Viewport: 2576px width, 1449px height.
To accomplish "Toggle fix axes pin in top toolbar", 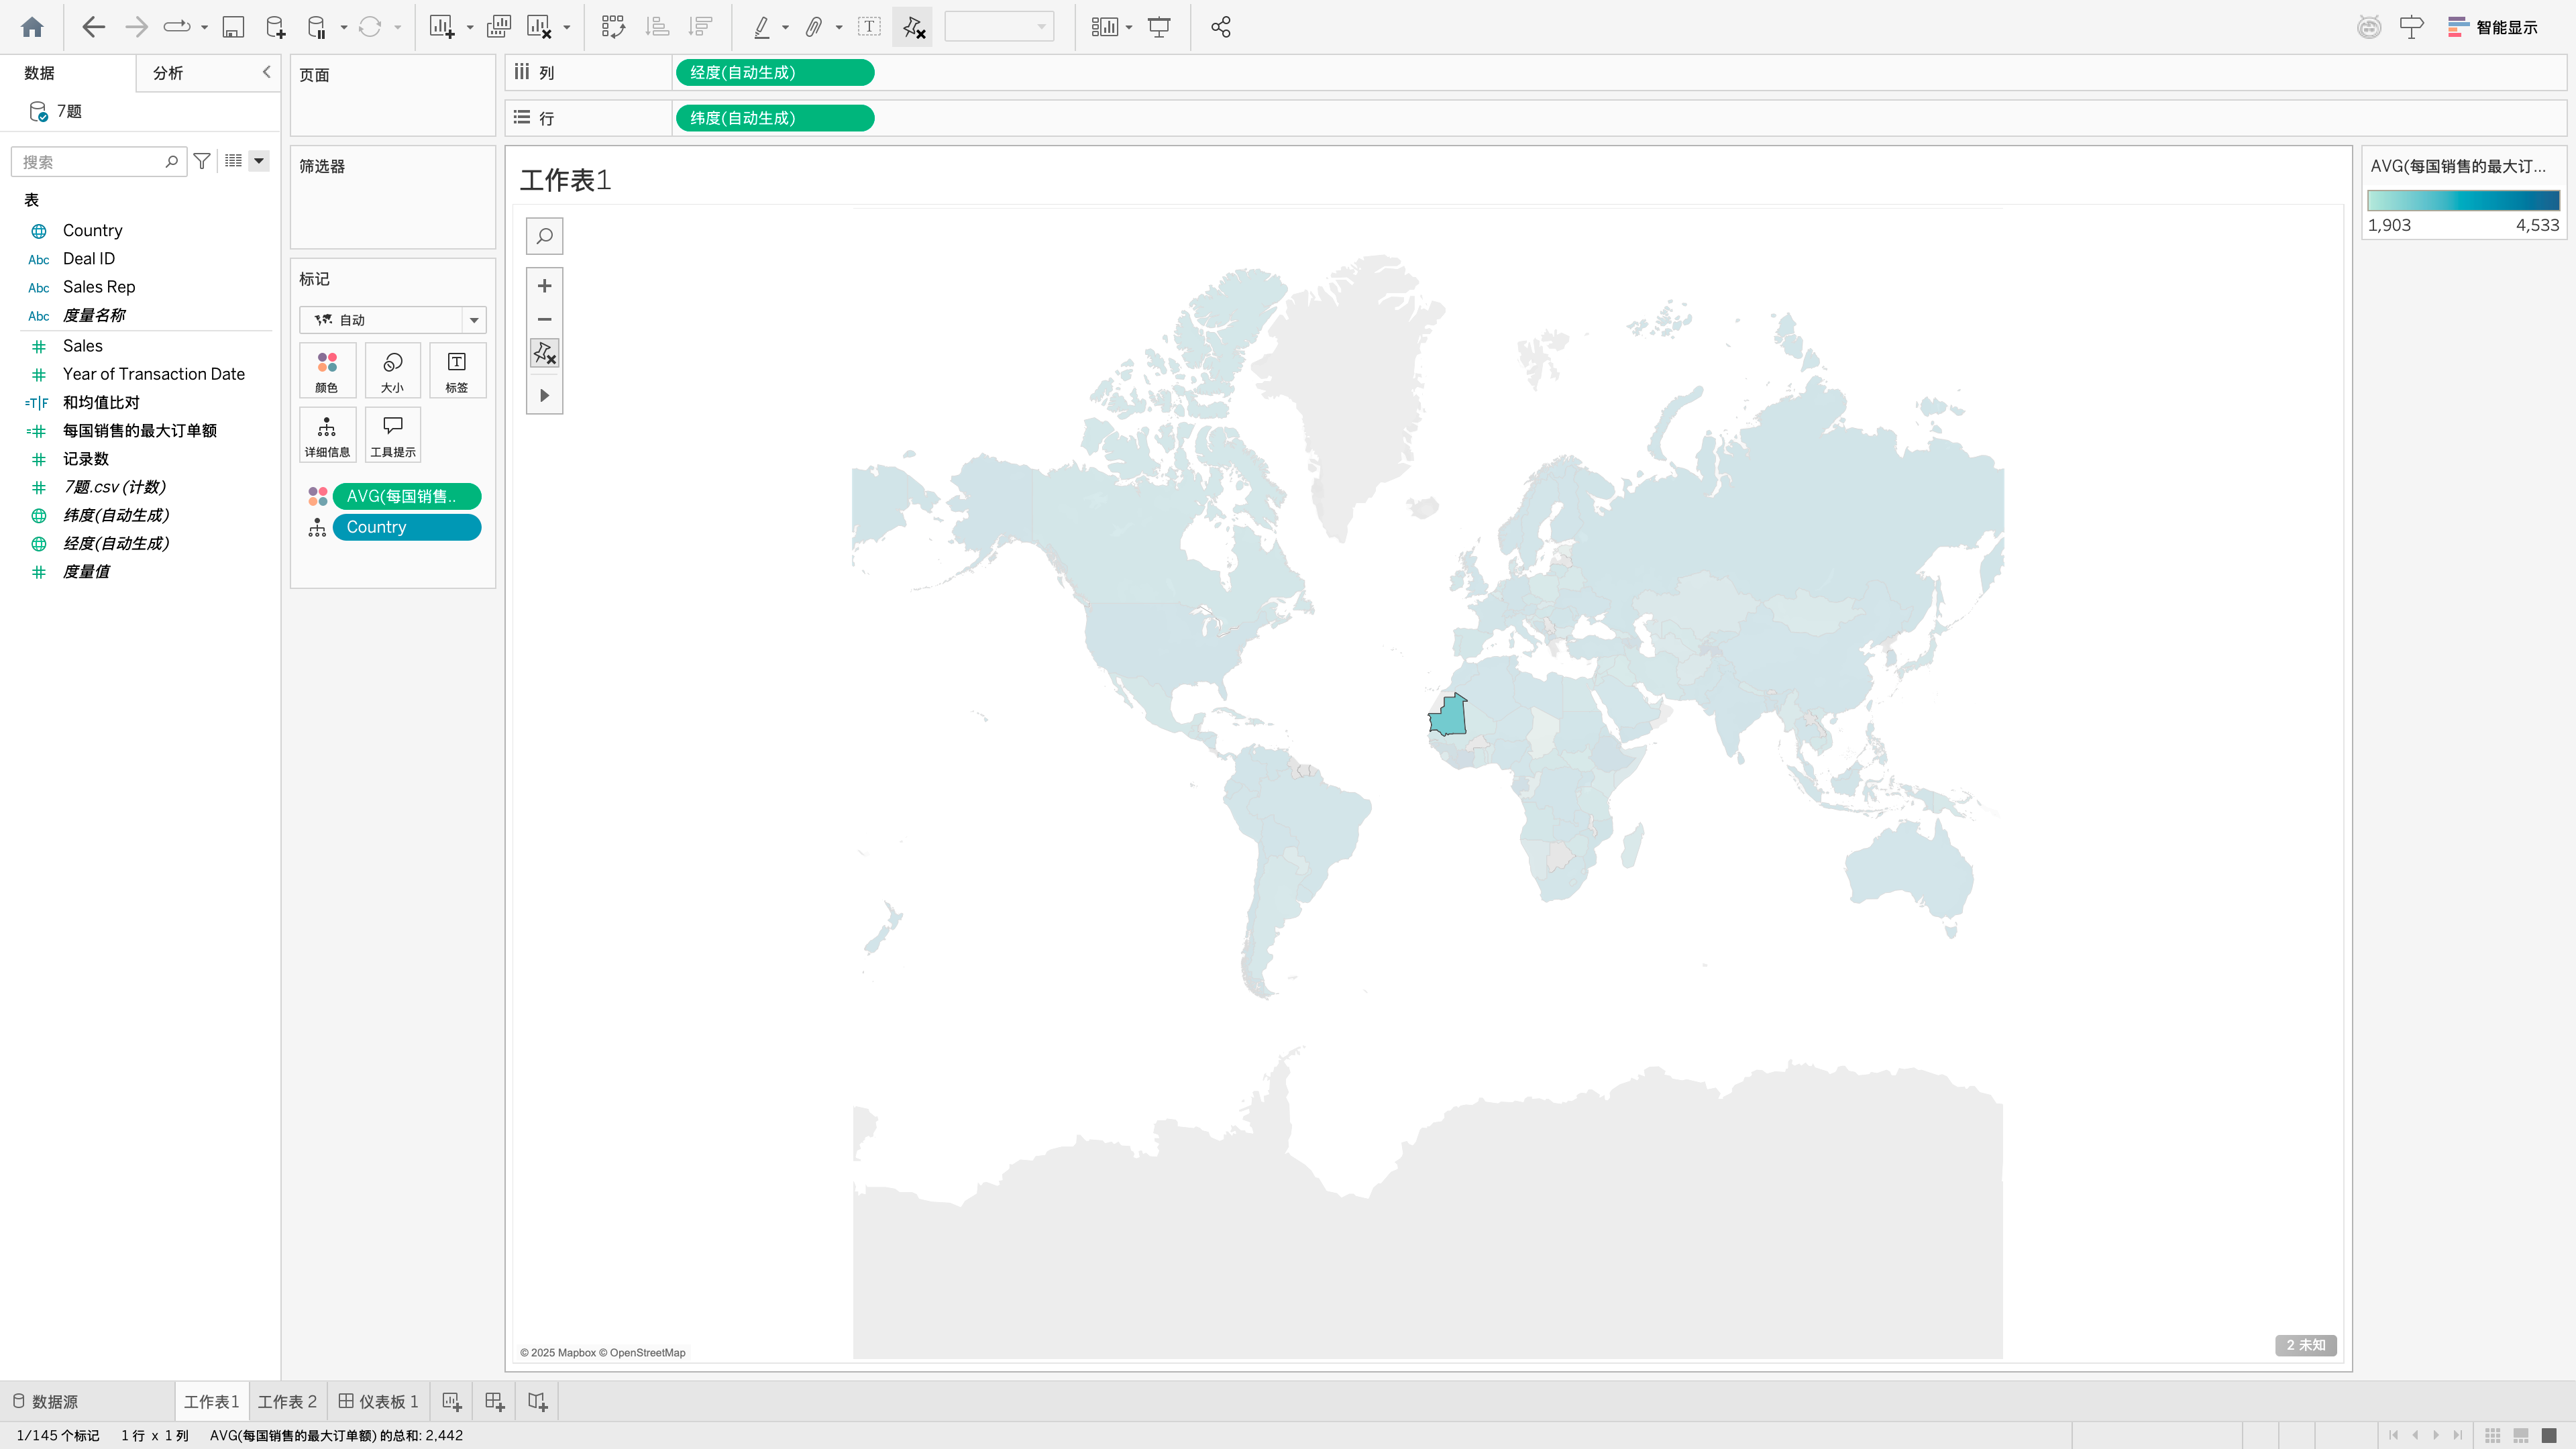I will pyautogui.click(x=913, y=27).
